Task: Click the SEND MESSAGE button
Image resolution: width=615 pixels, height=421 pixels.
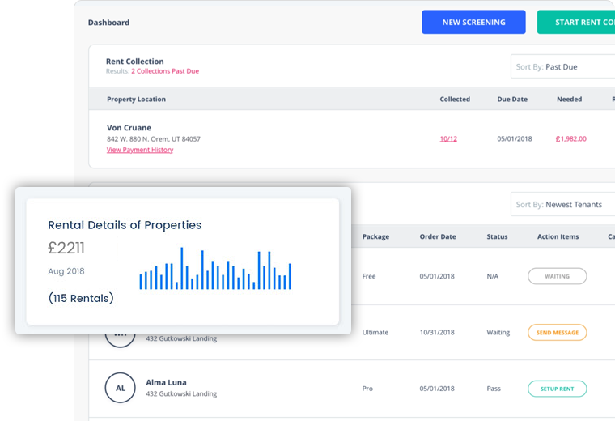Action: (x=557, y=332)
